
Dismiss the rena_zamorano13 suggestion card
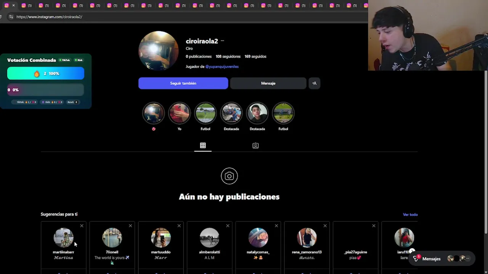point(325,226)
